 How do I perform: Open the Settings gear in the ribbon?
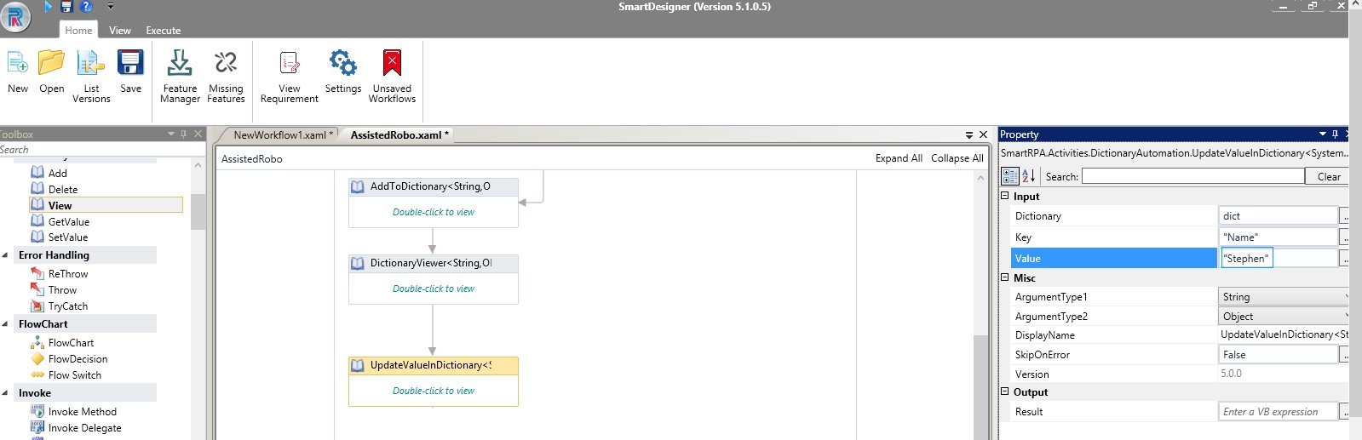[x=343, y=64]
